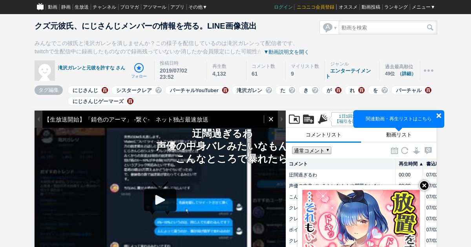Click the add-to-playlist icon
The image size is (471, 247).
pos(309,119)
